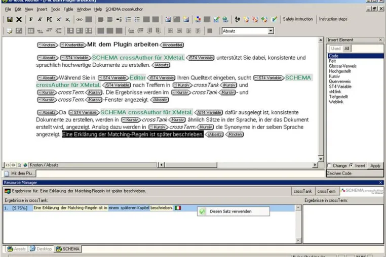Image resolution: width=386 pixels, height=257 pixels.
Task: Apply bold with the F icon
Action: click(x=31, y=19)
